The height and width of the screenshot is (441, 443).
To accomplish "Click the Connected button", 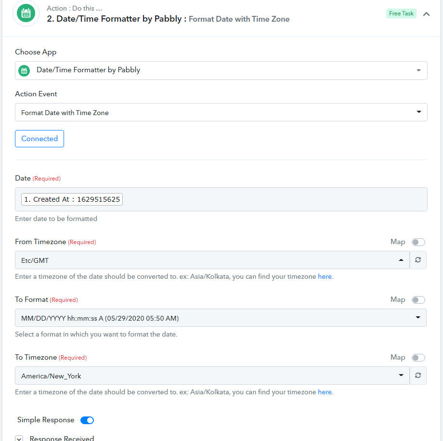I will tap(39, 139).
